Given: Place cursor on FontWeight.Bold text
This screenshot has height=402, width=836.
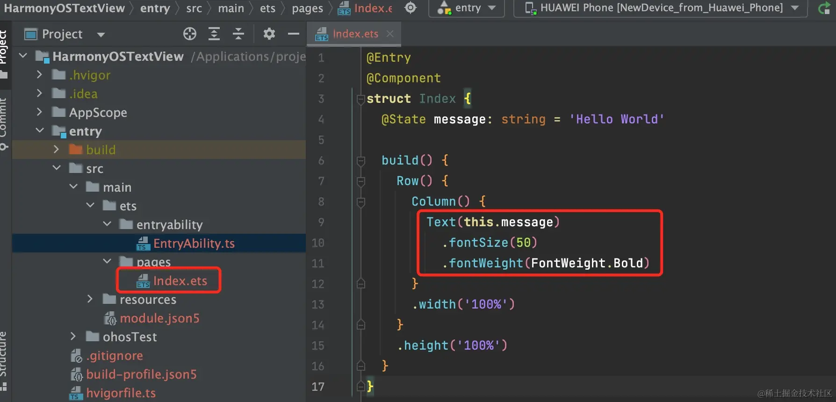Looking at the screenshot, I should (587, 263).
